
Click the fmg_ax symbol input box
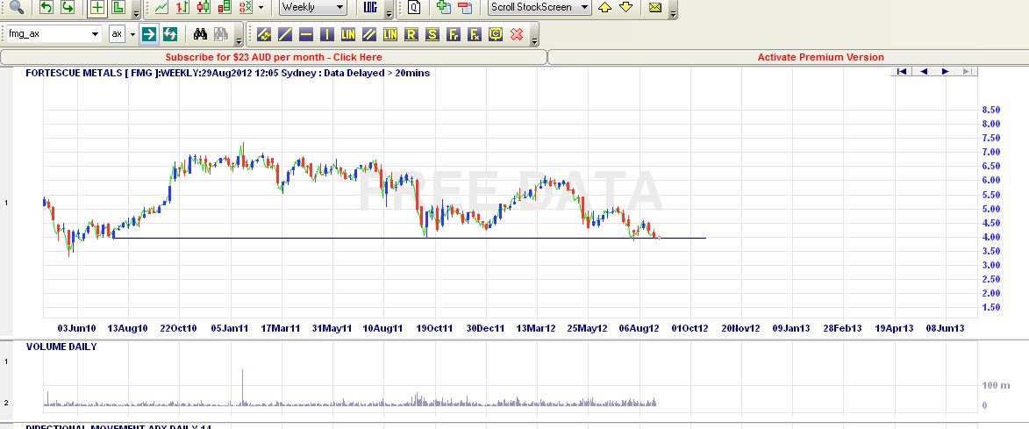(47, 34)
